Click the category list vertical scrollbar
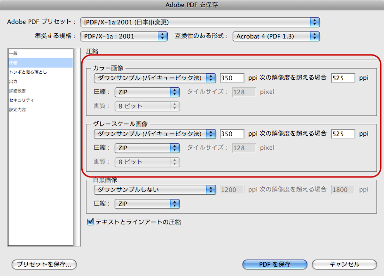Image resolution: width=384 pixels, height=276 pixels. [78, 147]
